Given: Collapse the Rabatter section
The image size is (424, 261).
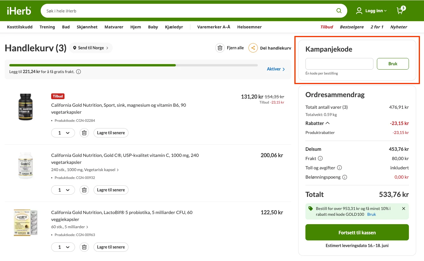Looking at the screenshot, I should (x=318, y=123).
